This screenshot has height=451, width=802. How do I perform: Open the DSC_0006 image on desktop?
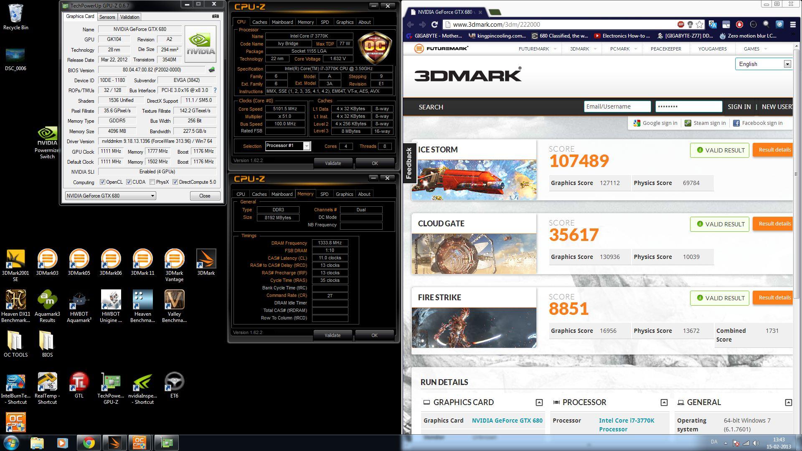(15, 59)
